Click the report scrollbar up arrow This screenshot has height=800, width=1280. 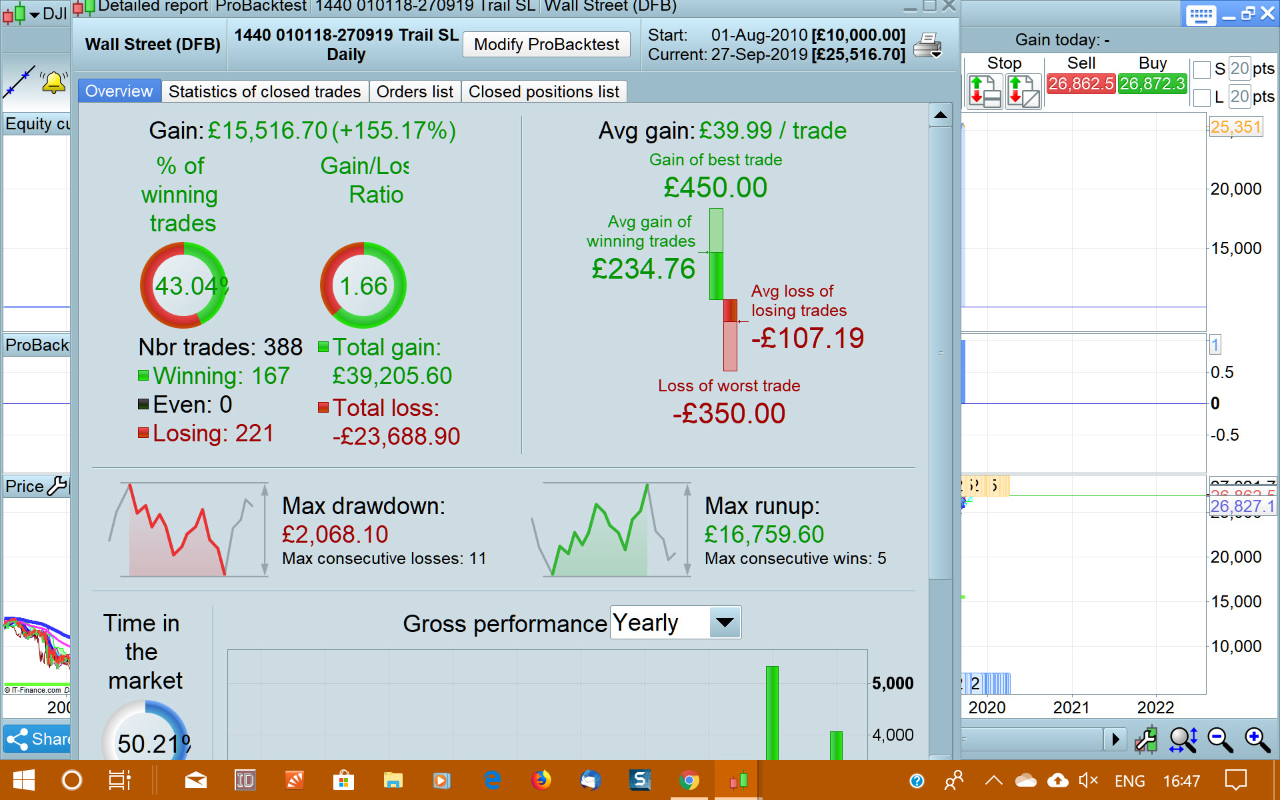pos(940,115)
